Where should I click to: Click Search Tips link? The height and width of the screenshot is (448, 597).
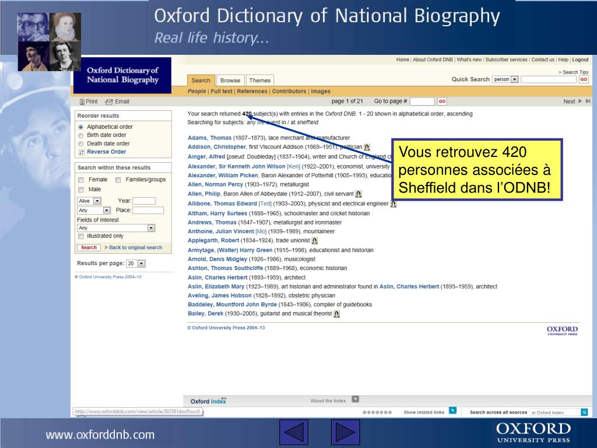pyautogui.click(x=575, y=72)
